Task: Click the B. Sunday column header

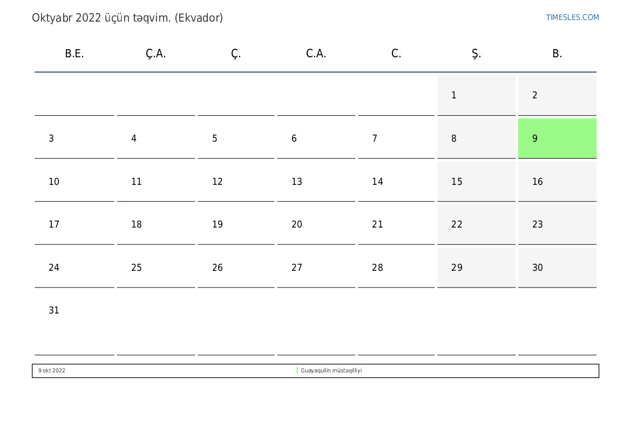Action: pos(557,54)
